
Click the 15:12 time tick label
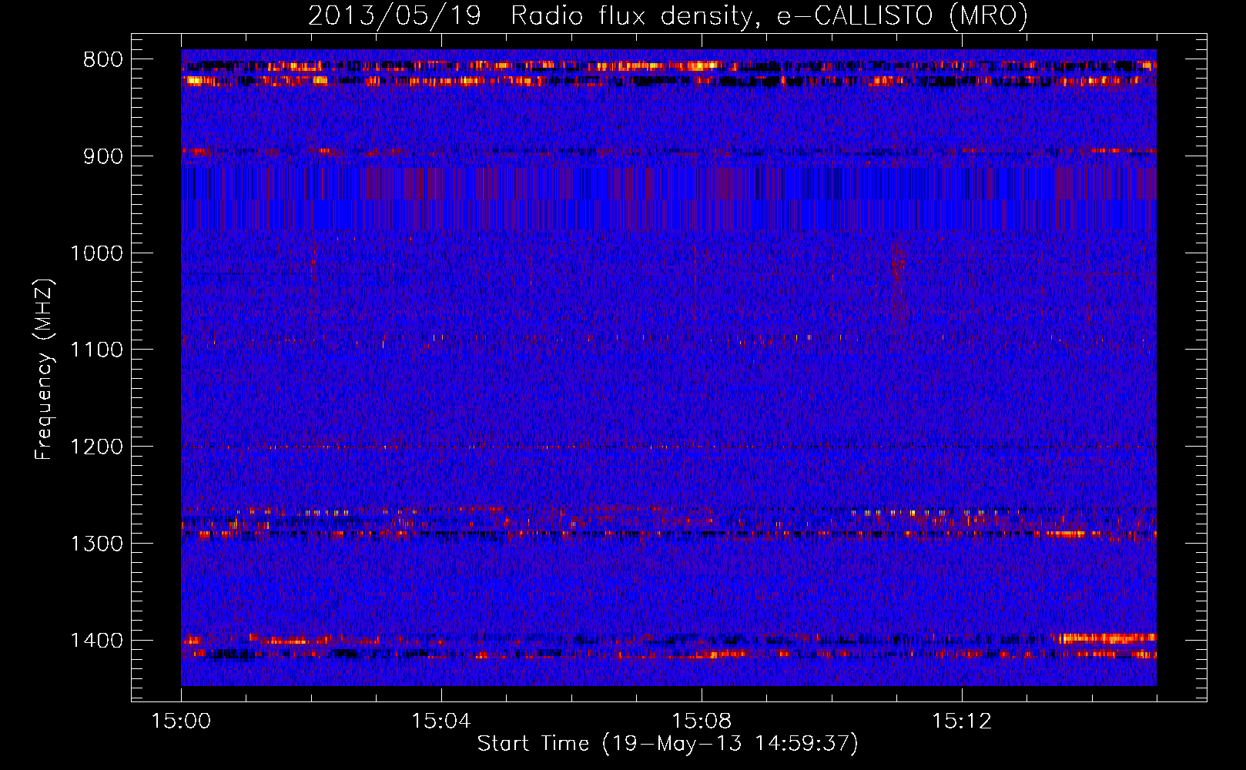962,721
